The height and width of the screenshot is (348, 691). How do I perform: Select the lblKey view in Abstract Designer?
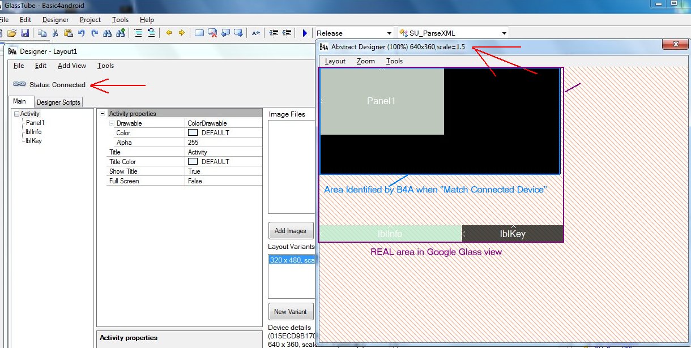(x=513, y=234)
